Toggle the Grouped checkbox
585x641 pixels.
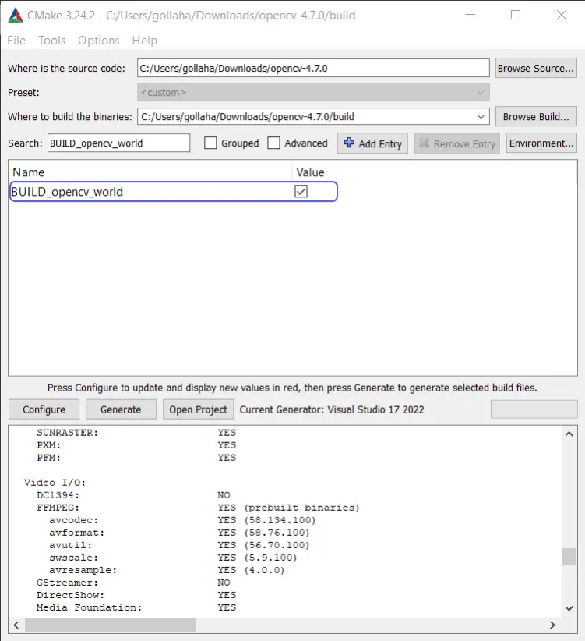tap(210, 143)
